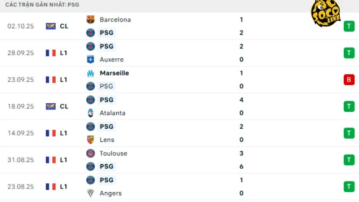Open the Marseille team link
The width and height of the screenshot is (359, 202).
click(x=114, y=73)
